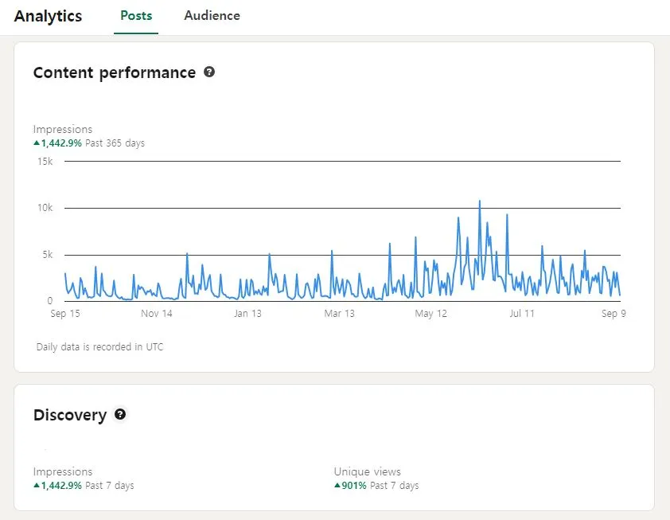The width and height of the screenshot is (670, 520).
Task: Click the Impressions metric in Discovery
Action: [x=63, y=471]
